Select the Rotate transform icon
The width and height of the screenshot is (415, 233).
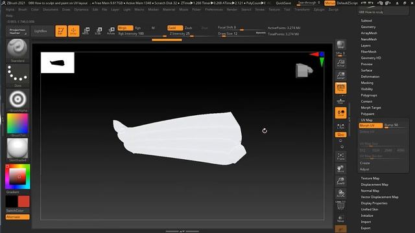click(111, 31)
